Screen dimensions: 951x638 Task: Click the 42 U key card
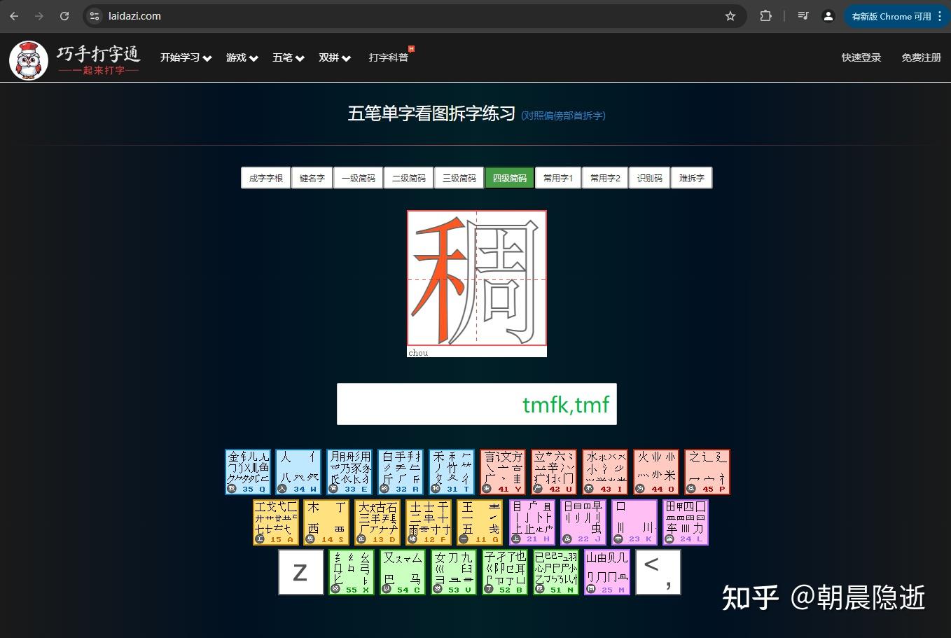(x=554, y=472)
